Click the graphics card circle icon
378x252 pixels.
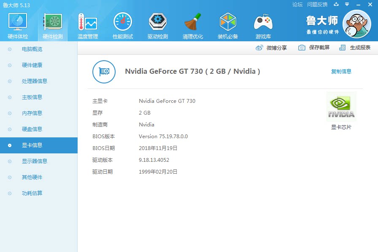pyautogui.click(x=104, y=72)
